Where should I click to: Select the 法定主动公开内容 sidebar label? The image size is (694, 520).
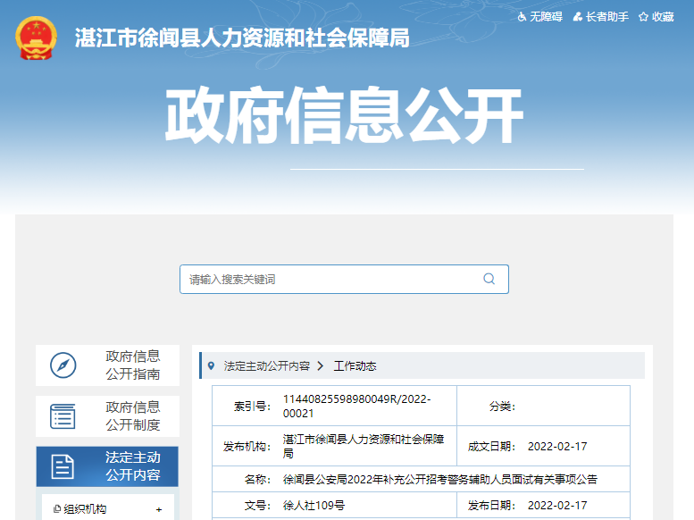[x=133, y=466]
